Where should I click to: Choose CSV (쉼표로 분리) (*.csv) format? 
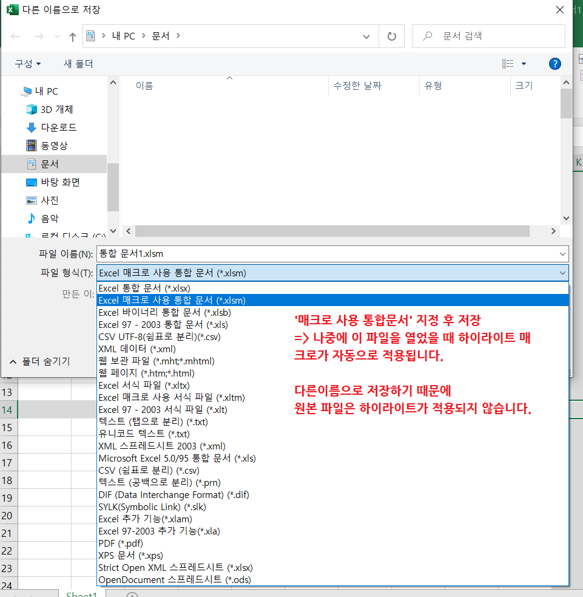coord(333,471)
